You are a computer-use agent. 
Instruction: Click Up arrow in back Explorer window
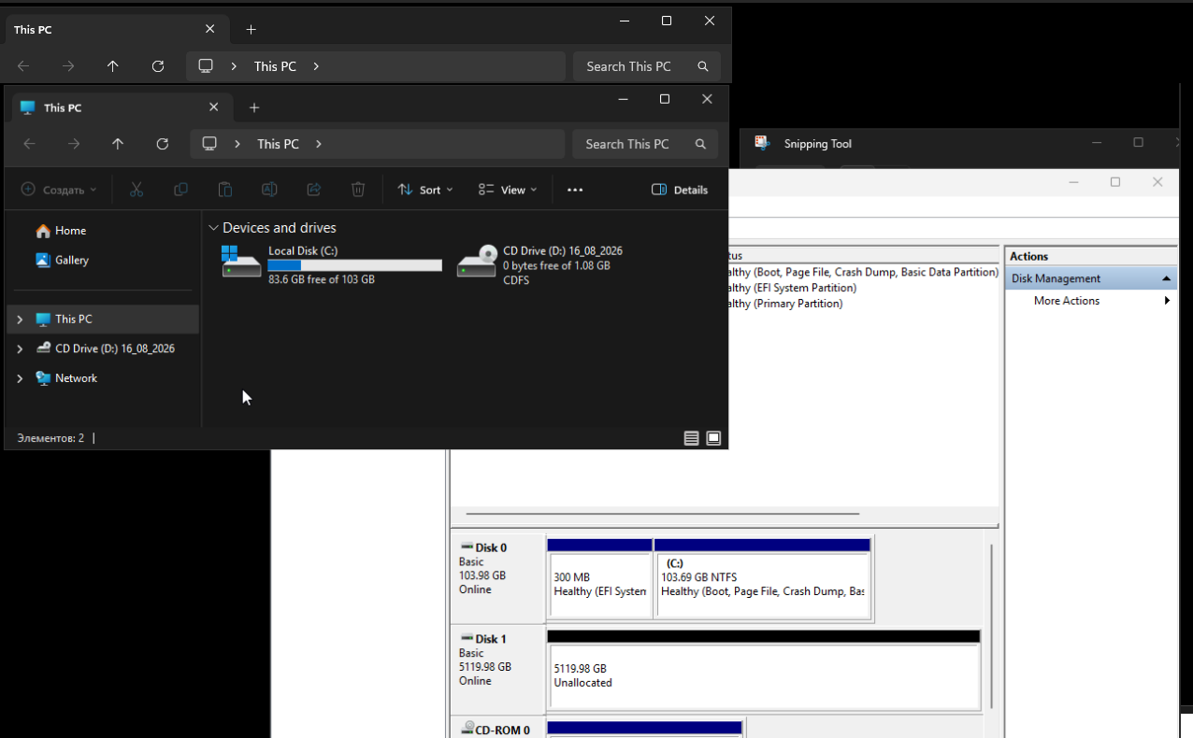point(113,66)
